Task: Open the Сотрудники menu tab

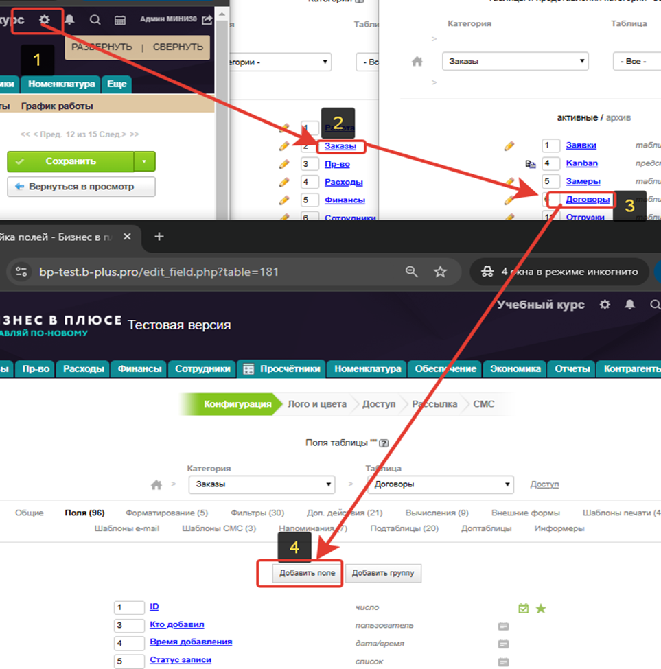Action: [x=202, y=368]
